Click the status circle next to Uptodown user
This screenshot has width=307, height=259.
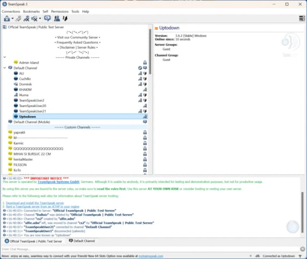16,117
